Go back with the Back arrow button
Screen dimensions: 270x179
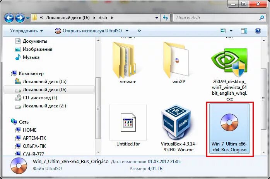[x=9, y=18]
